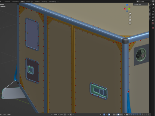Viewport: 155px width, 116px height.
Task: Click the zoom view navigation icon
Action: click(x=130, y=14)
